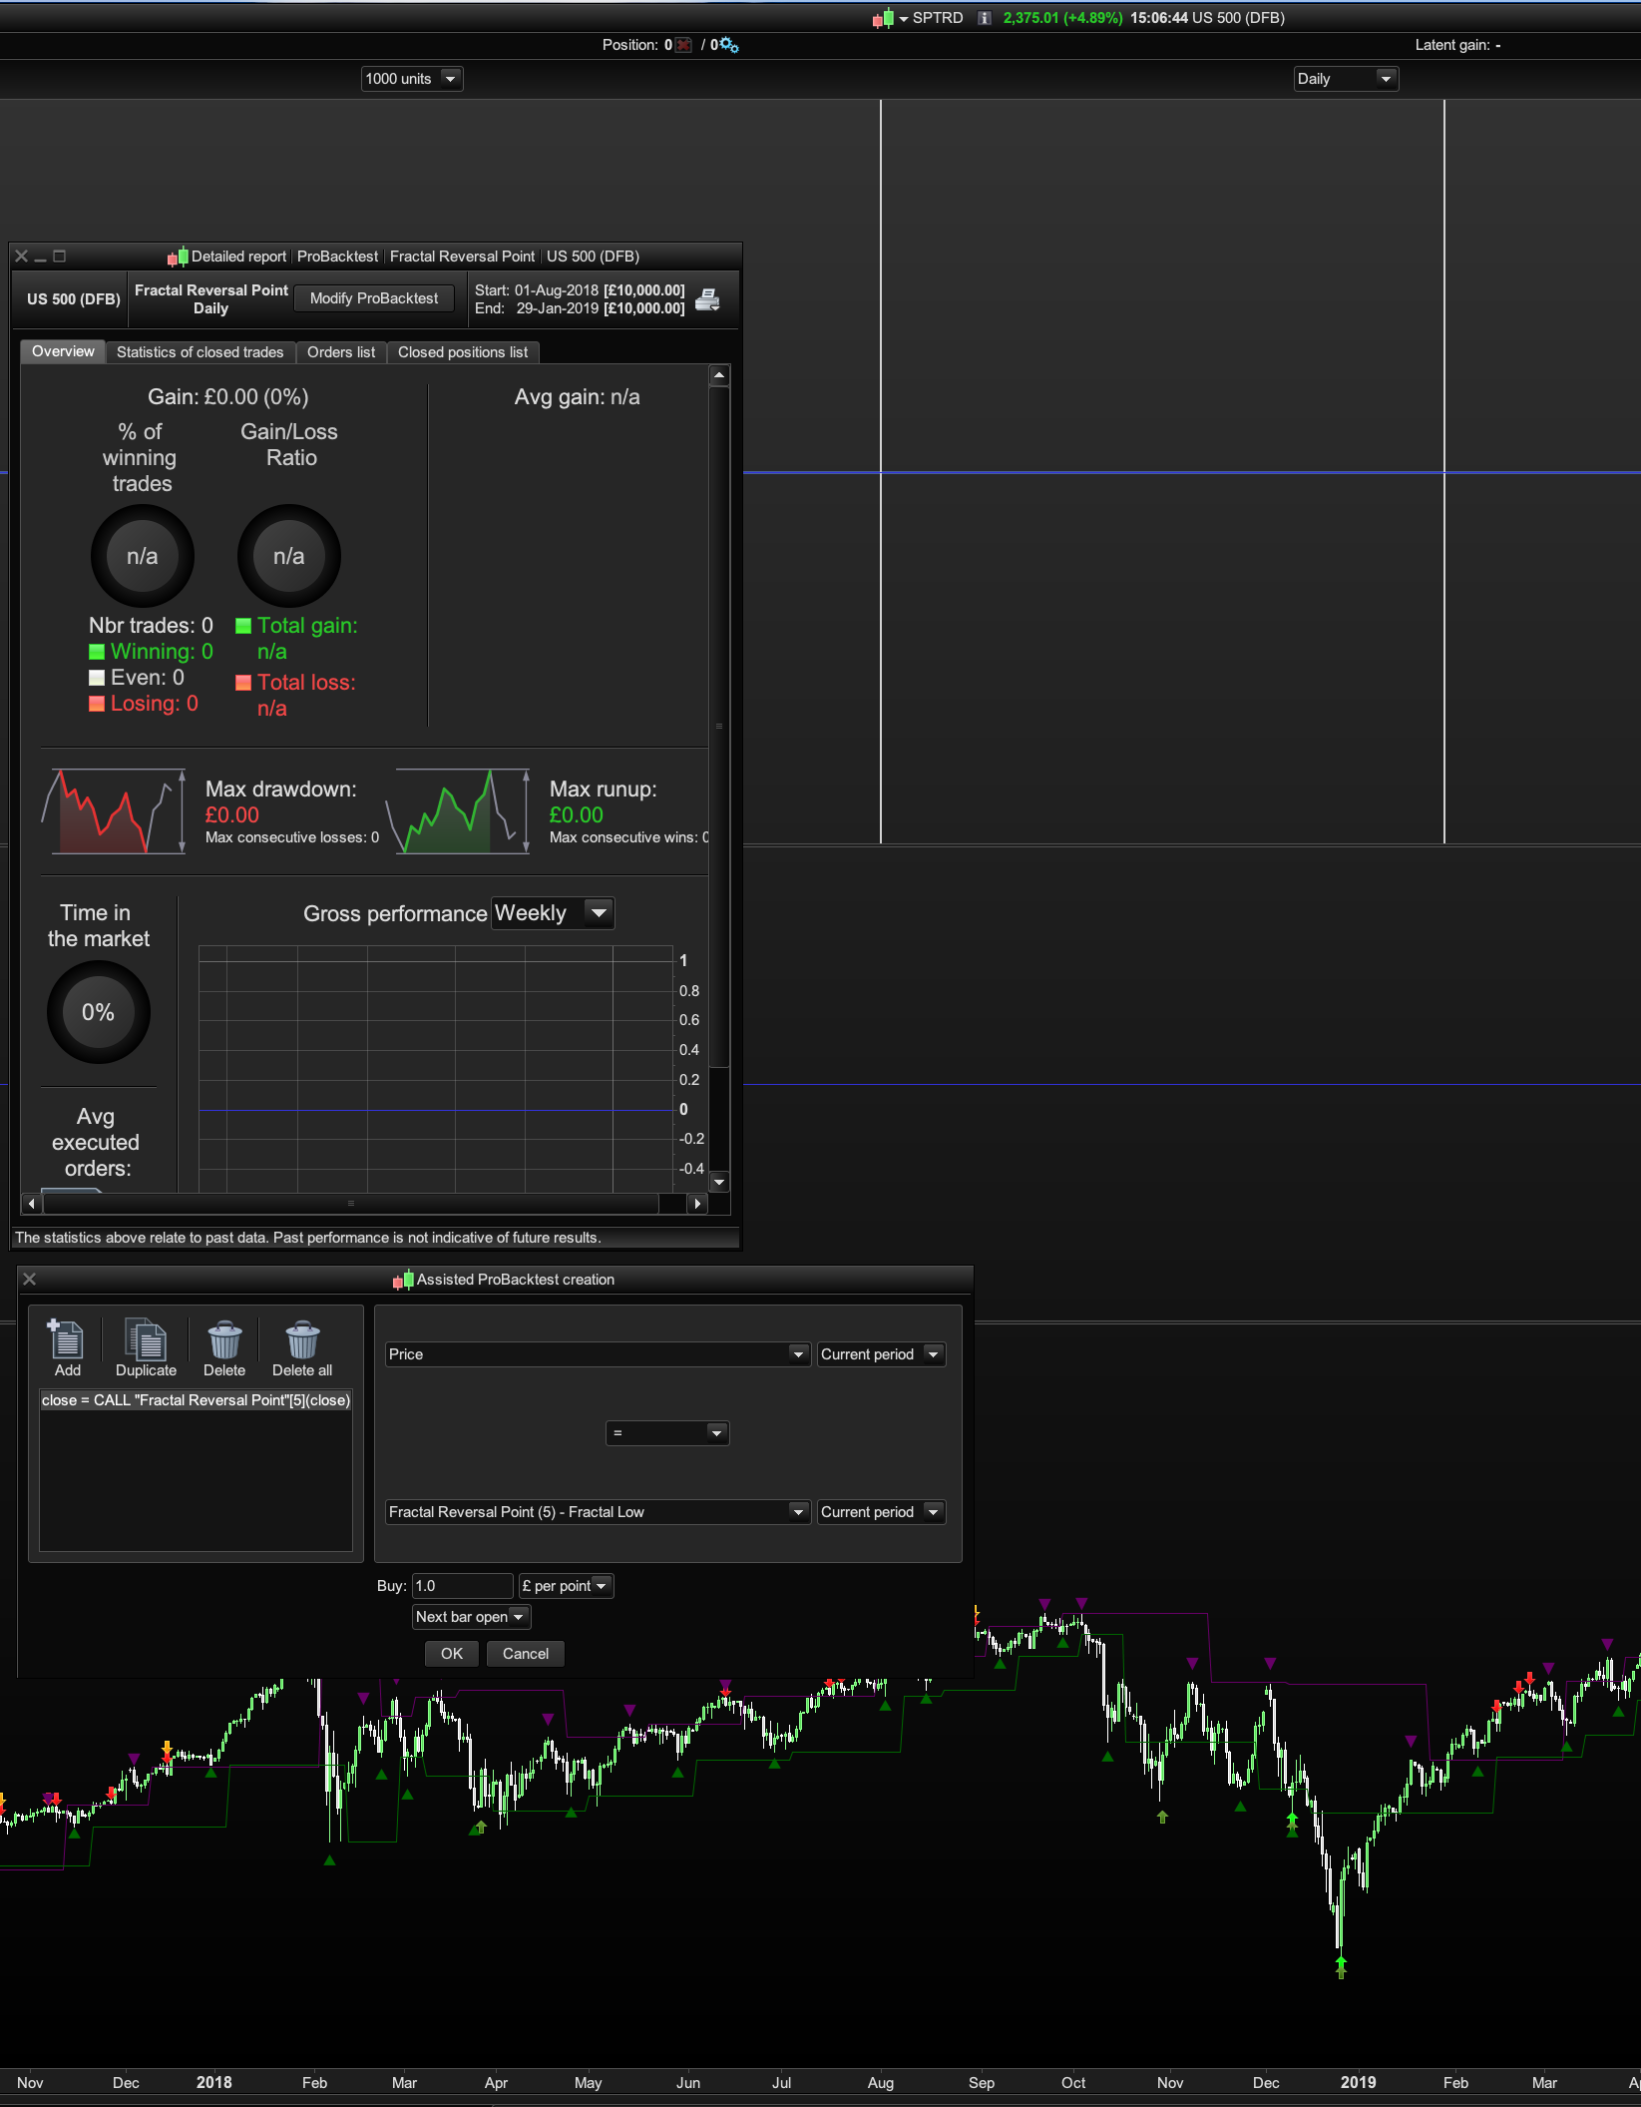This screenshot has width=1641, height=2107.
Task: Click the report's scroll down arrow
Action: pos(719,1182)
